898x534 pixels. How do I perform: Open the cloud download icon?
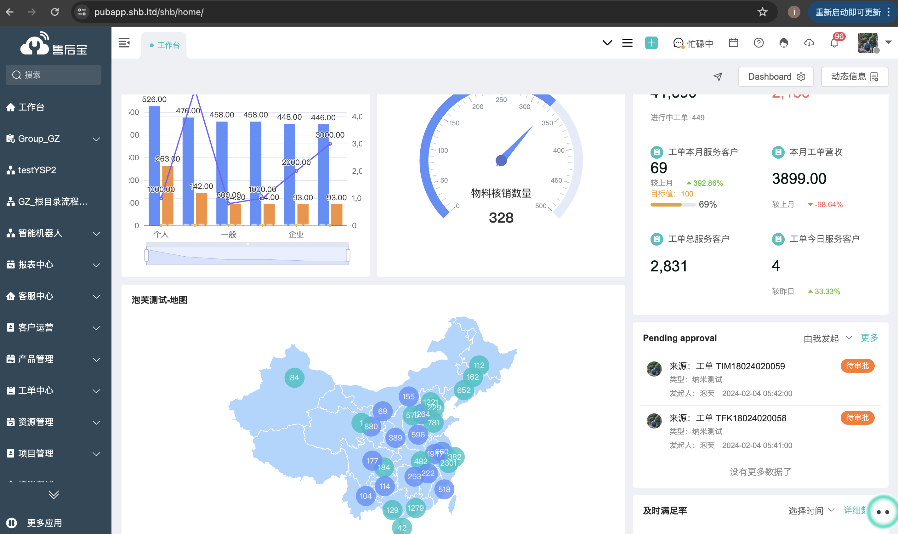[x=809, y=43]
